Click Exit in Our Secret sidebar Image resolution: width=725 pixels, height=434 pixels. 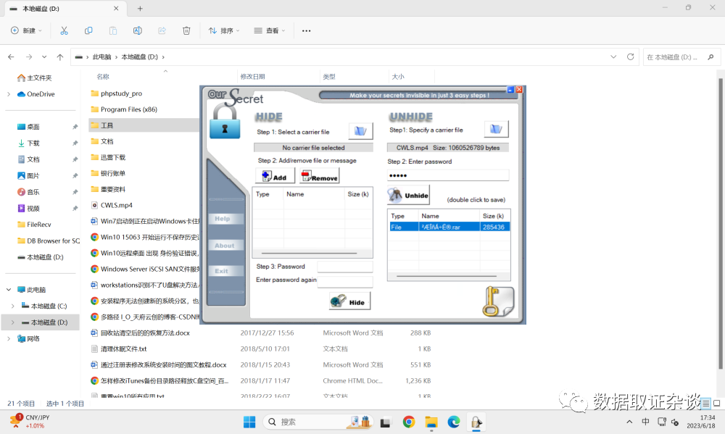tap(225, 271)
